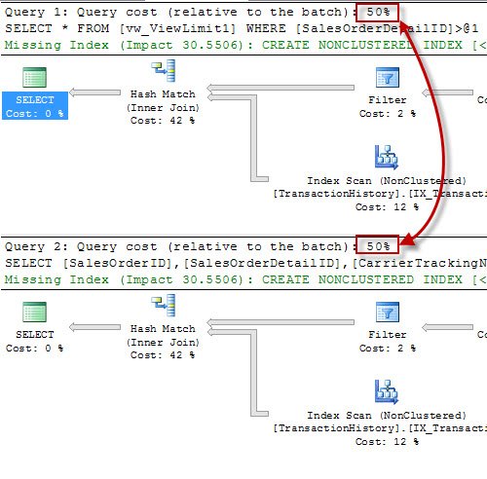Click 'Cost: 12 %' under Index Scan, Query 2

coord(387,442)
